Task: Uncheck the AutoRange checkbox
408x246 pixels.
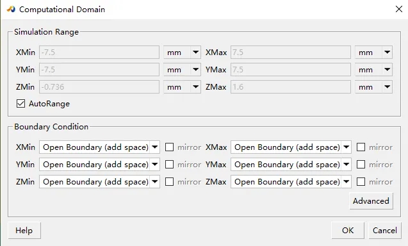Action: click(20, 104)
